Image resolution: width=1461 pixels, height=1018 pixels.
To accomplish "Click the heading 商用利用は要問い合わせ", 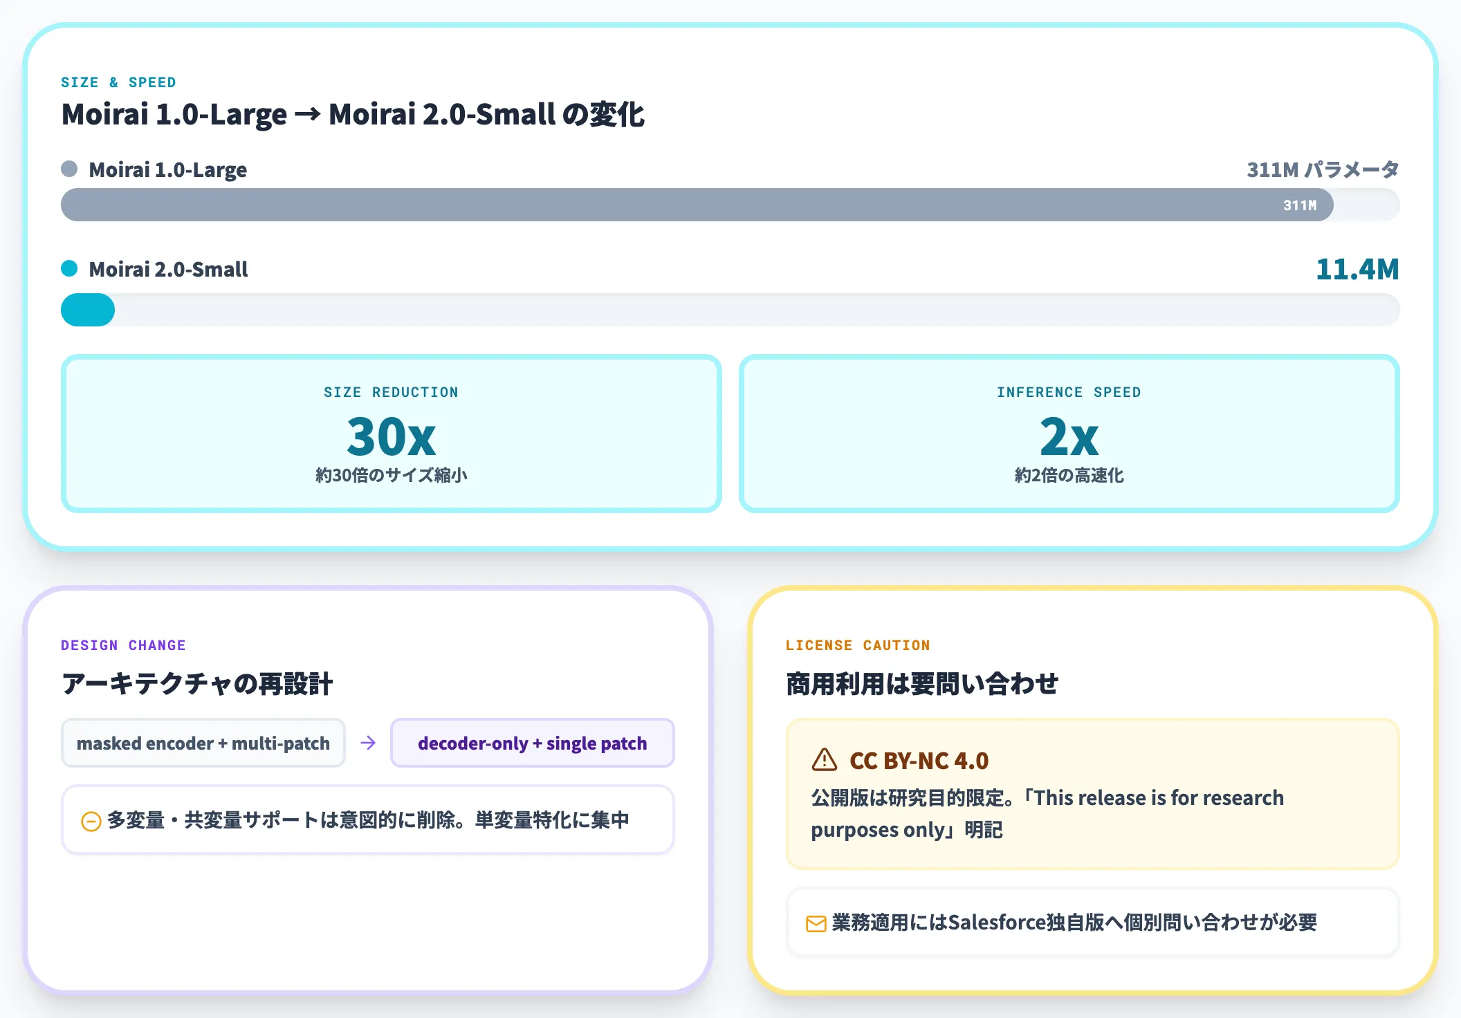I will pos(922,684).
